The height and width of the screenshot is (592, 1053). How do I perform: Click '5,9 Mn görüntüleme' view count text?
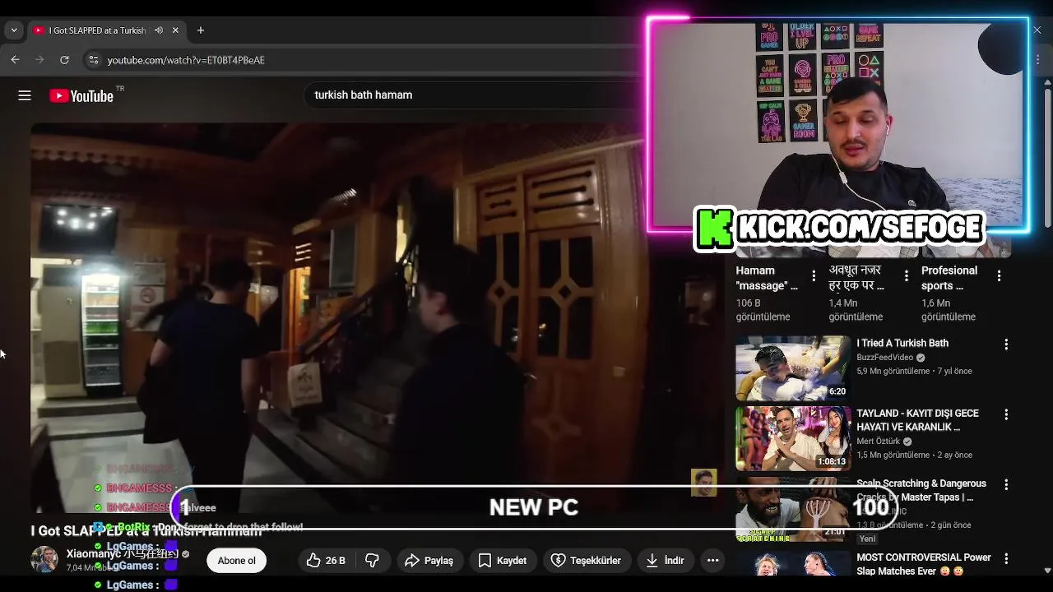point(893,371)
